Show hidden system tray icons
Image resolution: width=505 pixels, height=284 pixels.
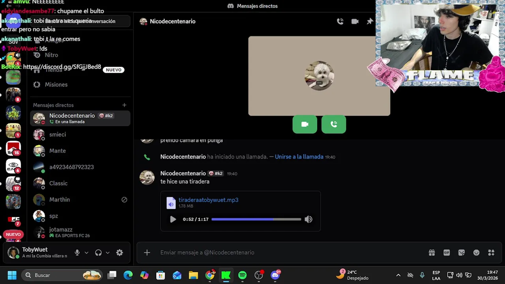tap(398, 275)
